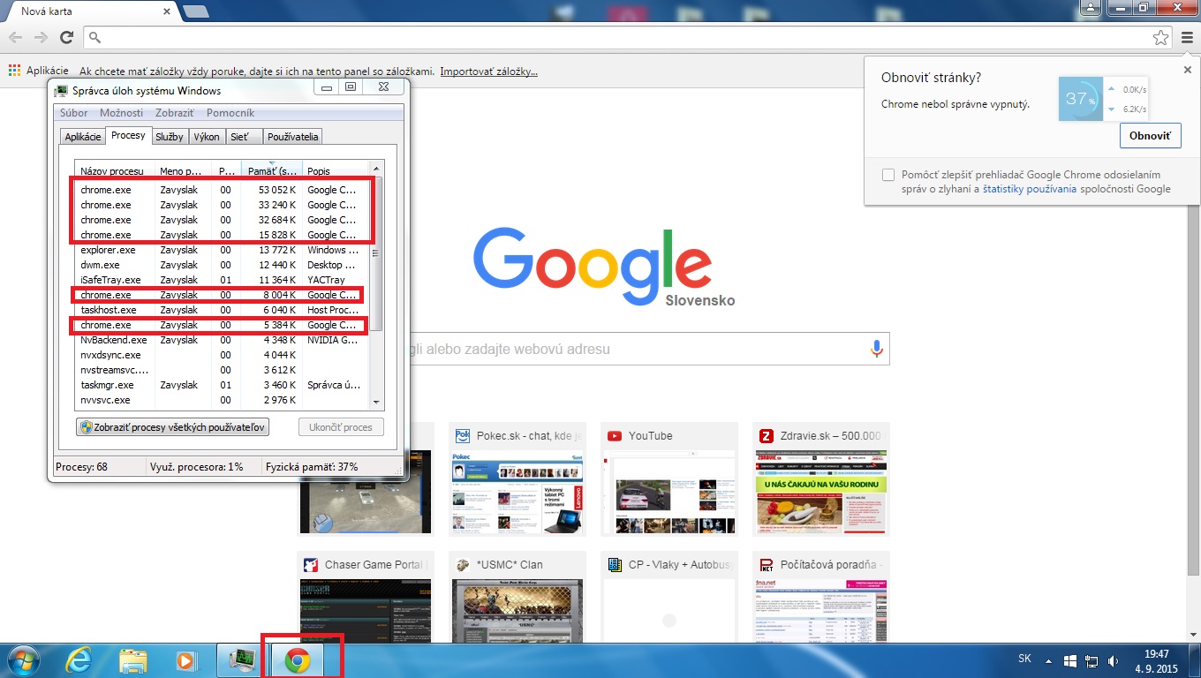The height and width of the screenshot is (678, 1201).
Task: Open the Počítačová poradňa thumbnail
Action: pyautogui.click(x=820, y=595)
